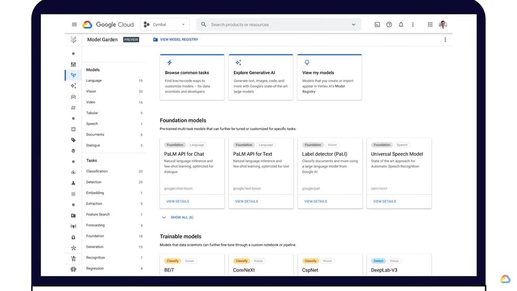Open the Google apps grid

coord(430,24)
